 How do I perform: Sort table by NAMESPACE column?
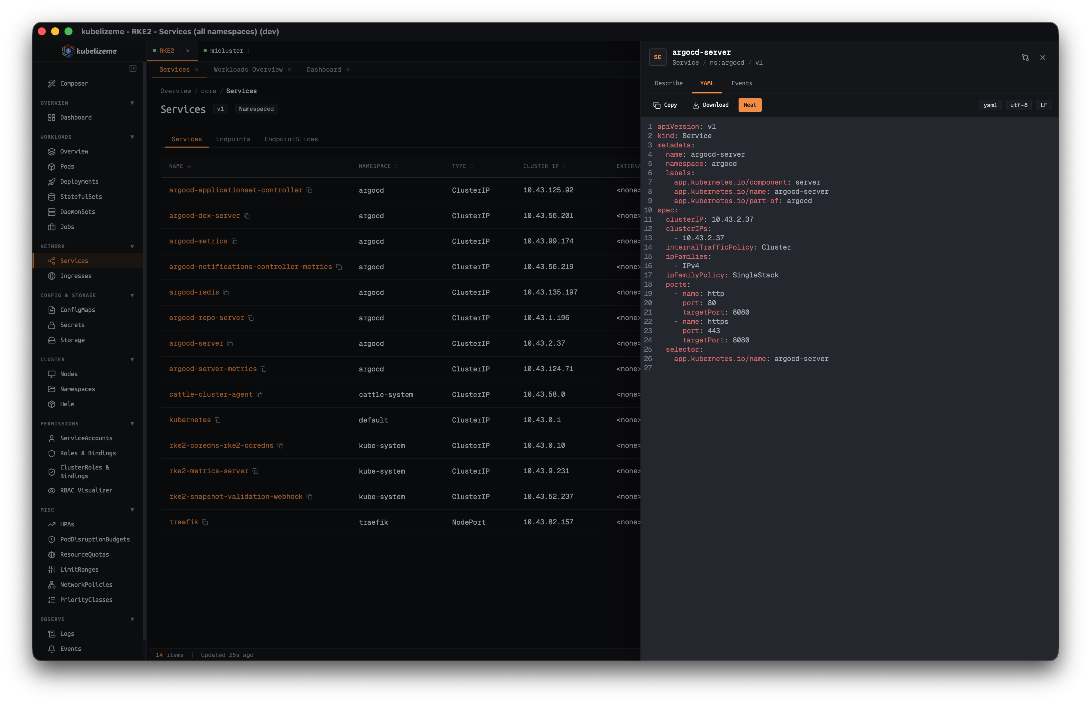click(x=379, y=166)
